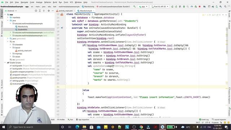Select StudentInfo in project tree

pos(22,30)
